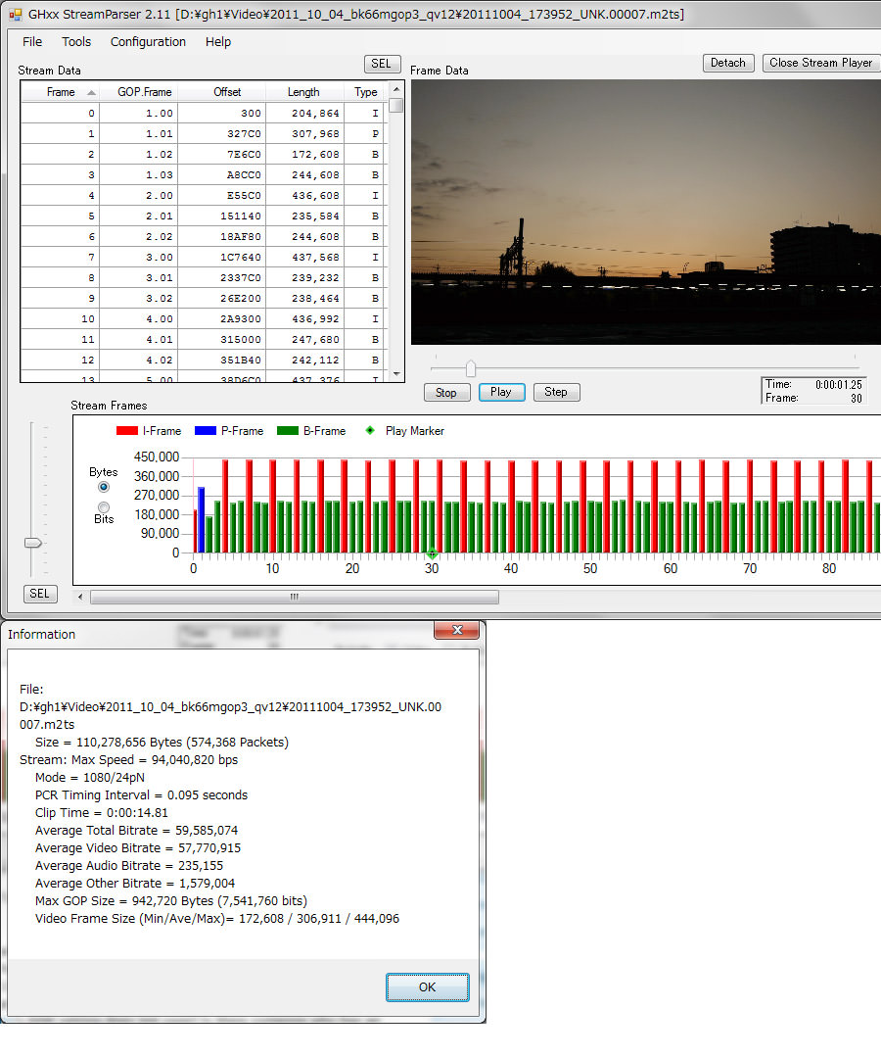Click the red I-Frame legend swatch
This screenshot has height=1058, width=881.
[x=126, y=431]
